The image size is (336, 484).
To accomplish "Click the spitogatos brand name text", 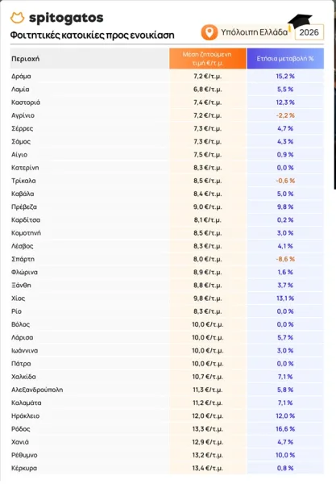I will click(66, 18).
